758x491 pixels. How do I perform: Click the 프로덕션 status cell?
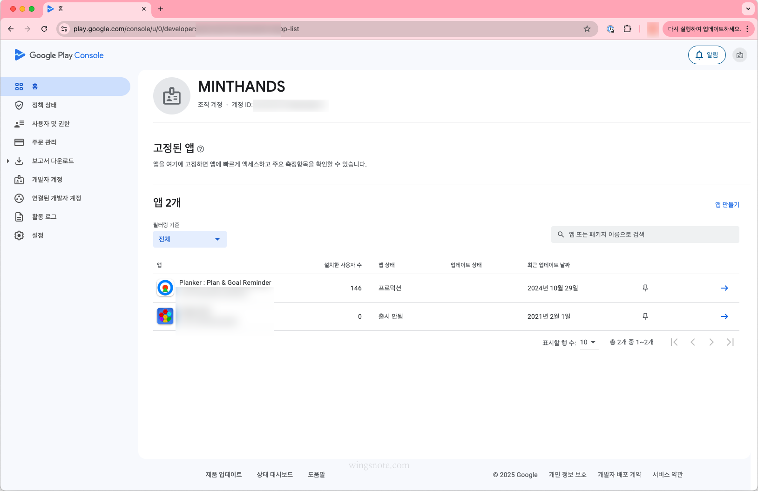click(390, 288)
